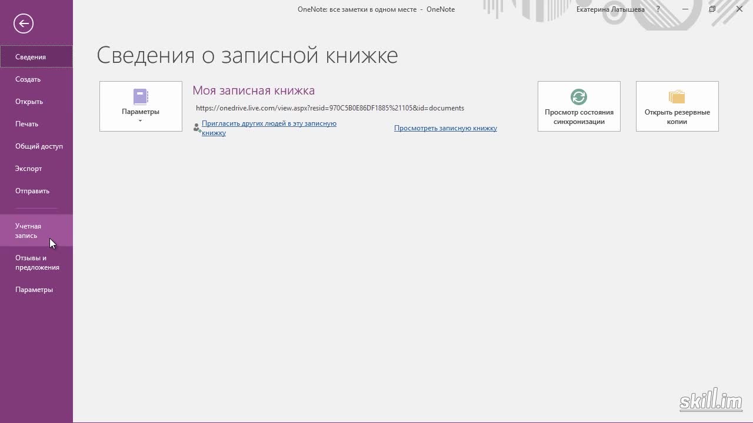753x423 pixels.
Task: Select Открыть in the sidebar
Action: tap(36, 102)
